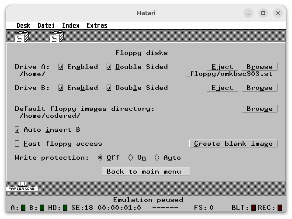Open the floppy drive A desktop icon
Viewport: 292px width, 219px height.
tap(22, 37)
